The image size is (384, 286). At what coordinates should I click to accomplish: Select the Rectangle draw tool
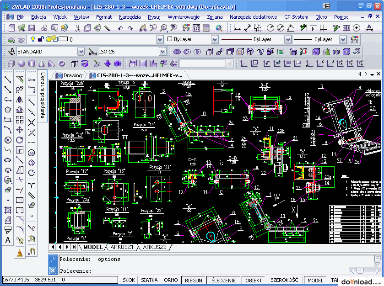pos(8,120)
